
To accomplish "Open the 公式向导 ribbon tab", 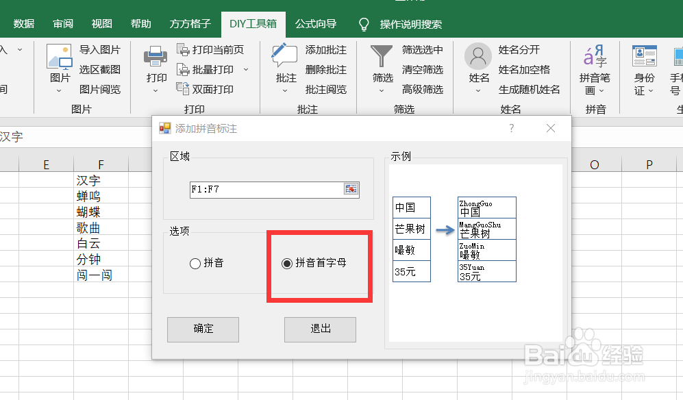I will pos(315,23).
